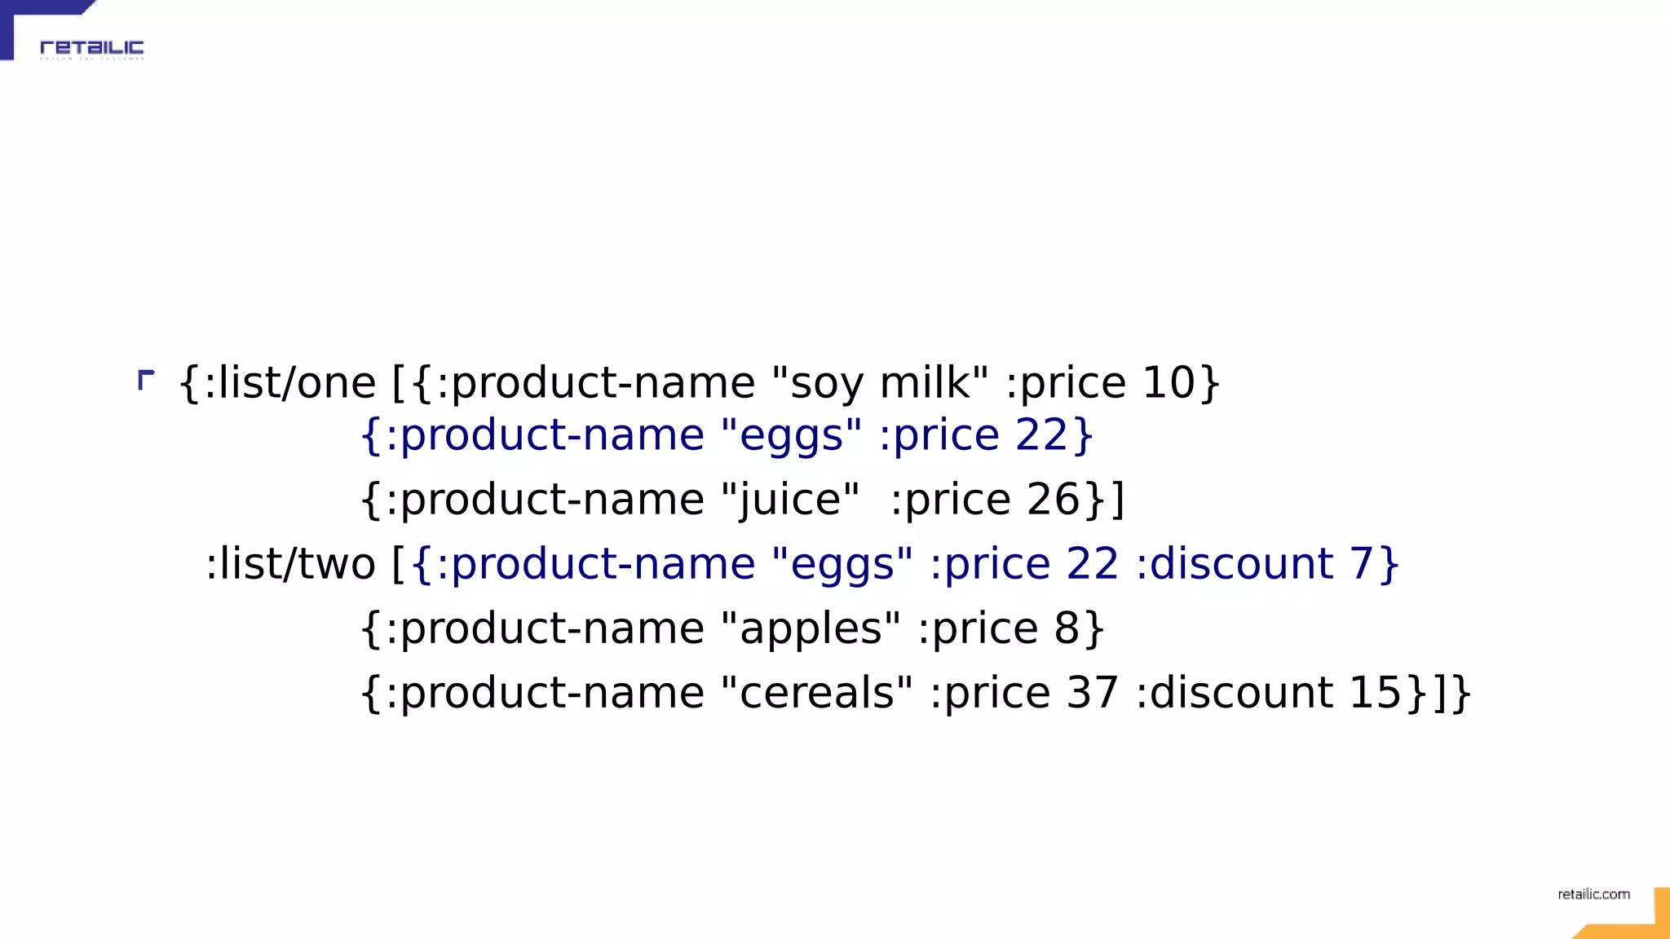Image resolution: width=1670 pixels, height=939 pixels.
Task: Click the highlighted "eggs" :price 22 line
Action: (726, 434)
